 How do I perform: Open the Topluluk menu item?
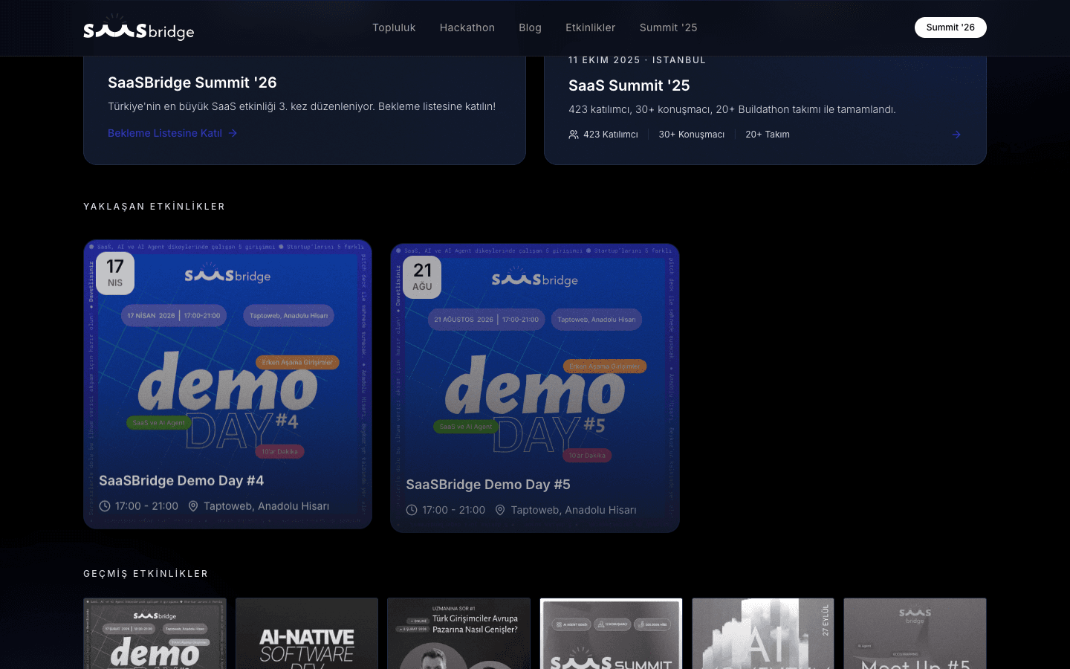[x=394, y=28]
